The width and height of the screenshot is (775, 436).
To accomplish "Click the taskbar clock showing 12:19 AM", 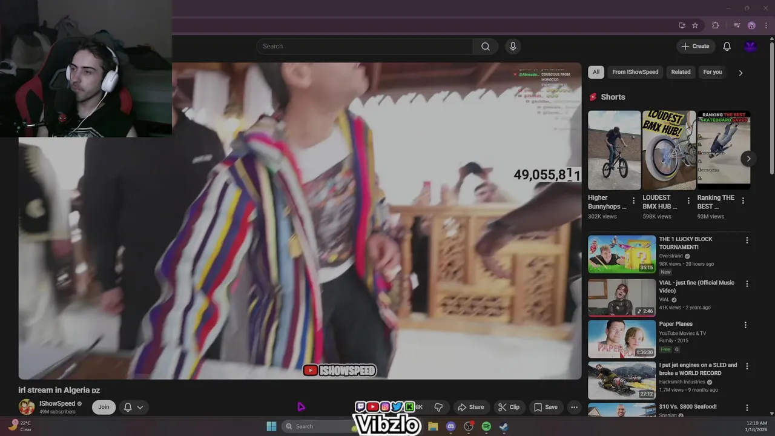I will pos(756,426).
